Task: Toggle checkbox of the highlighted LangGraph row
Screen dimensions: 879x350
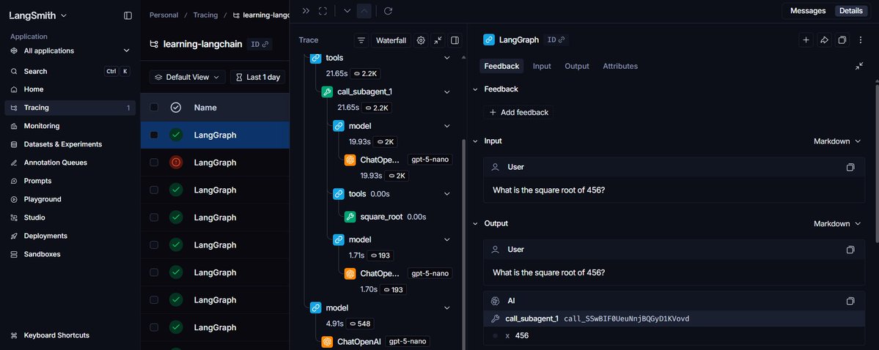Action: (x=154, y=135)
